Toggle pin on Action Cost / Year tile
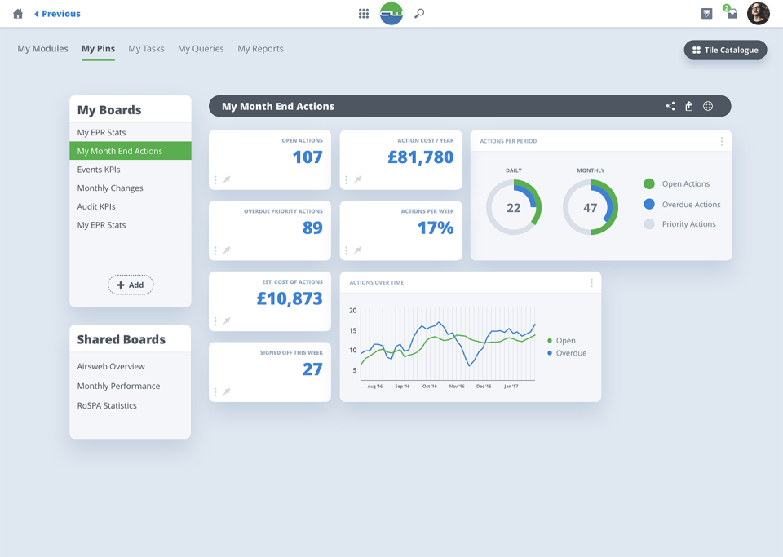Image resolution: width=783 pixels, height=557 pixels. (x=357, y=179)
